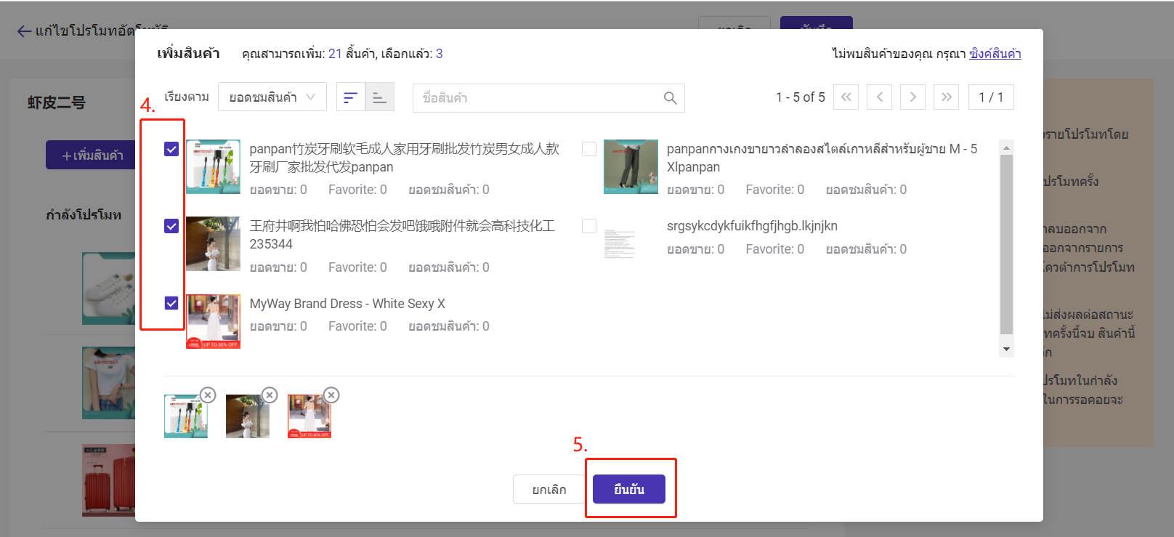The image size is (1174, 537).
Task: Click the ascending sort order icon
Action: (x=379, y=97)
